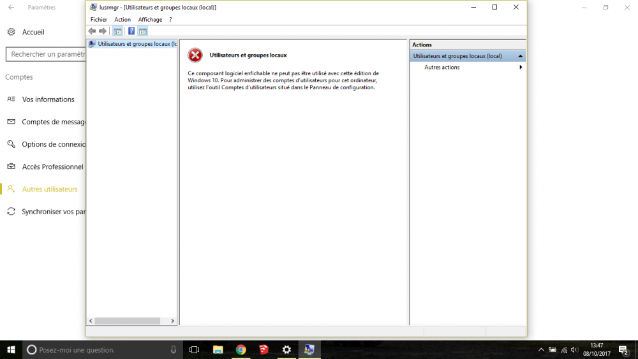Screen dimensions: 638x359
Task: Open Comptes de messagerie in Paramètres
Action: point(54,122)
